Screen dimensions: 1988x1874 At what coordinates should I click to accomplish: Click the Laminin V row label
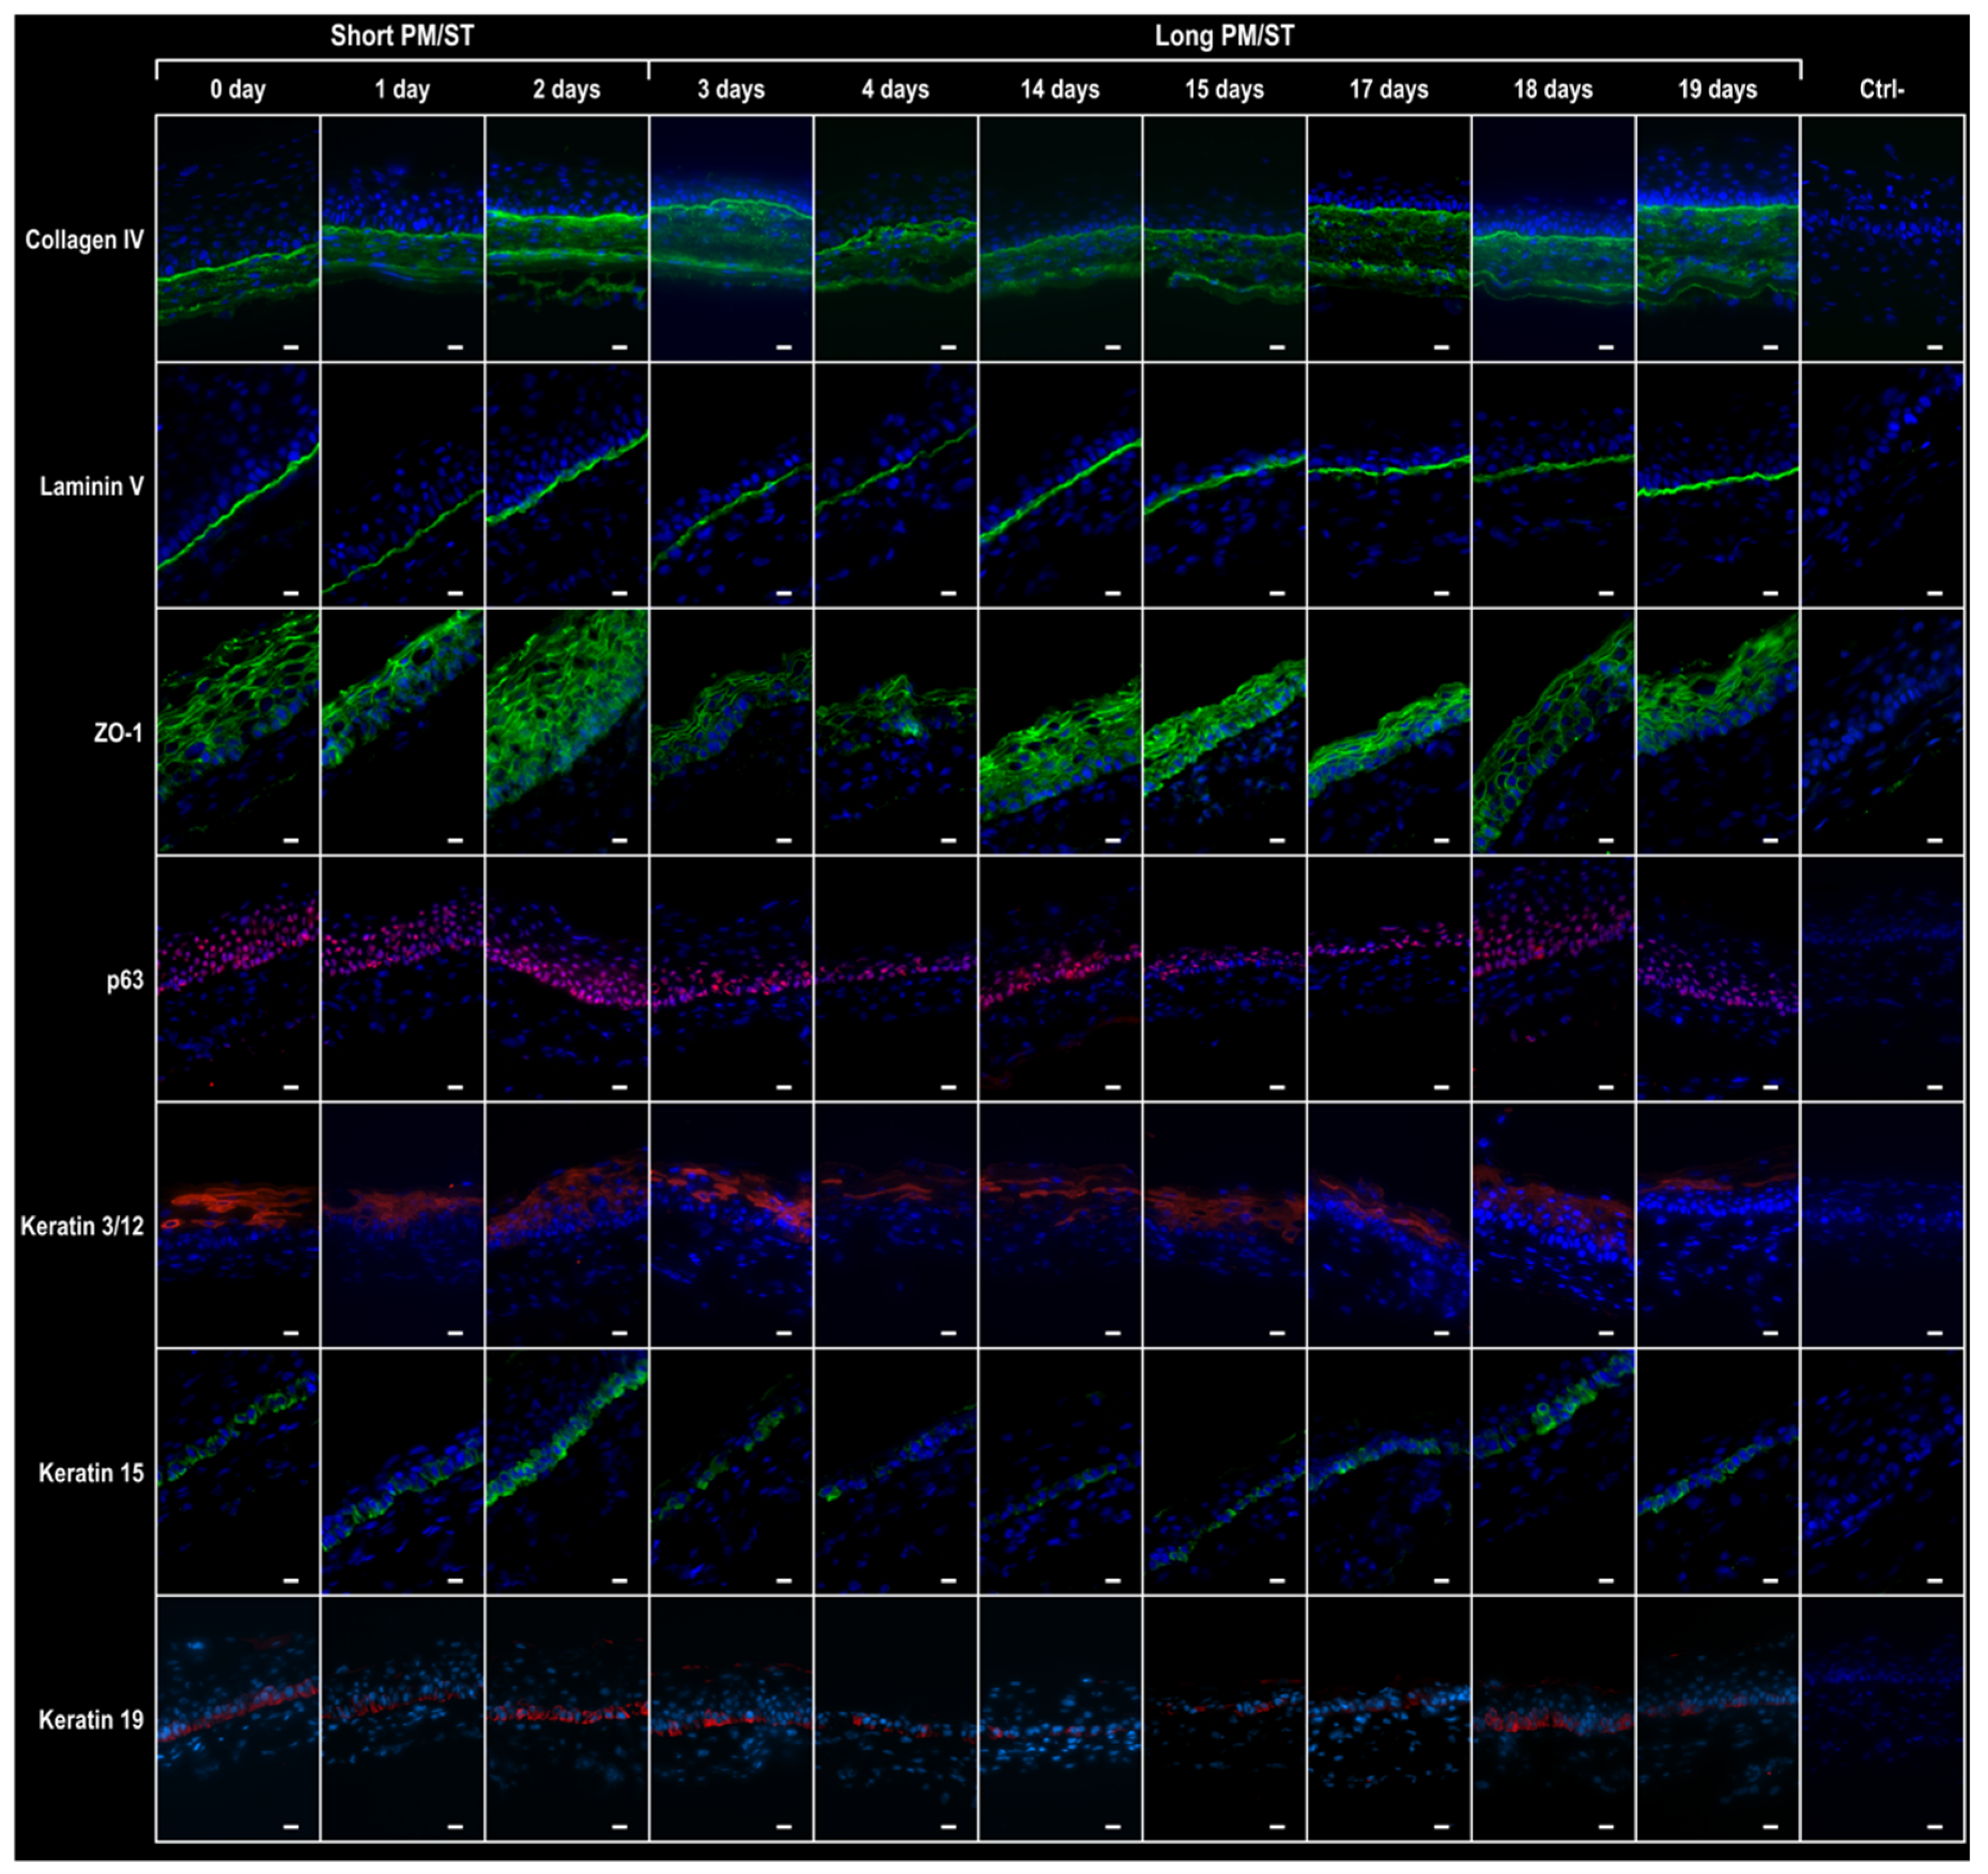(91, 487)
